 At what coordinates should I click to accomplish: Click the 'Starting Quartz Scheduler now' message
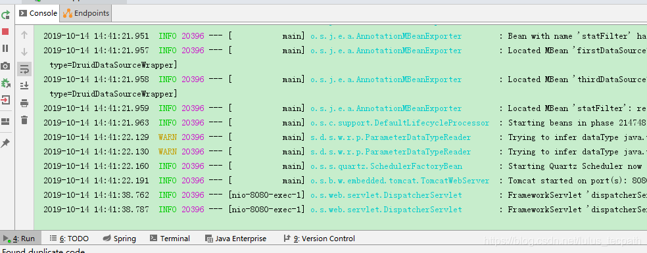point(575,166)
